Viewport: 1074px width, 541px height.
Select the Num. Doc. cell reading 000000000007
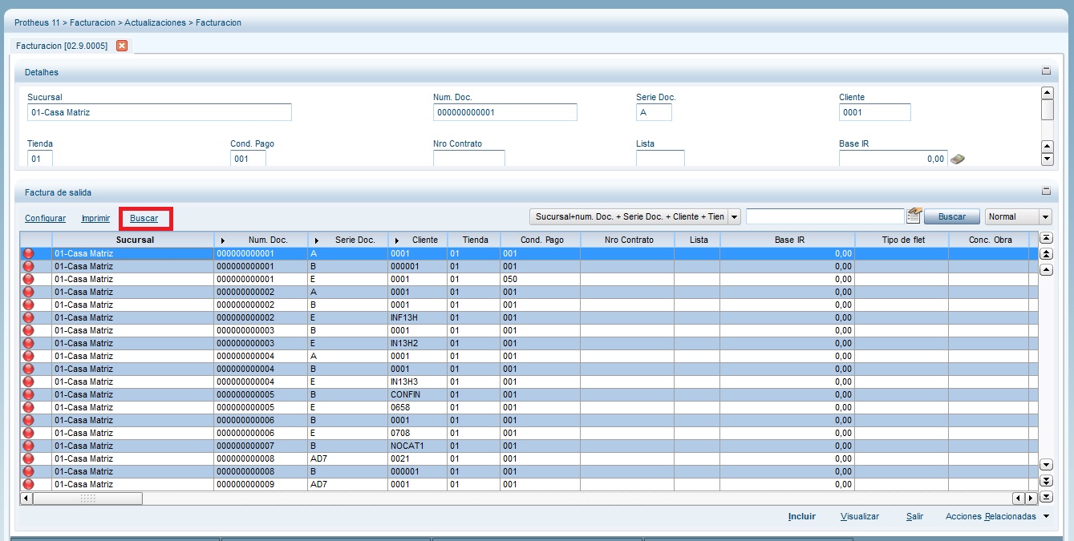260,446
